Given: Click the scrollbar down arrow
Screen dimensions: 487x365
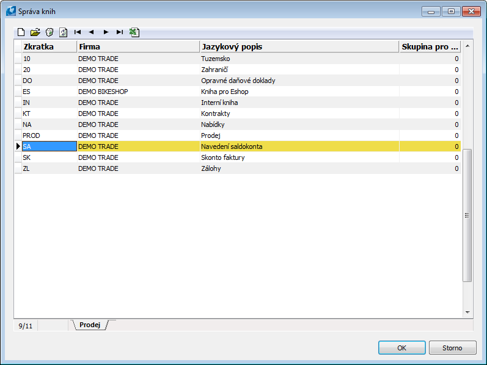Looking at the screenshot, I should [x=467, y=313].
